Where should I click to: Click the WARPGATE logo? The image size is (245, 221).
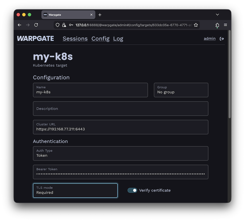click(x=35, y=39)
